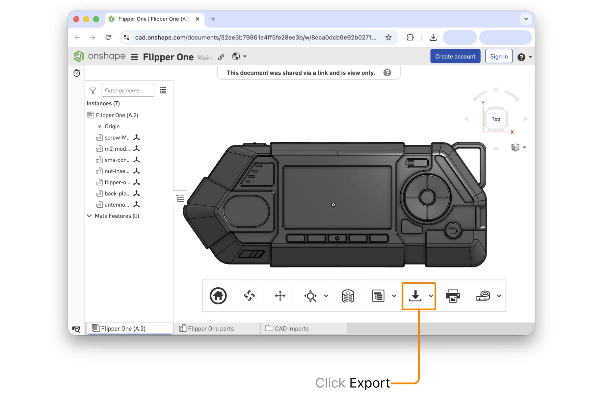Click the Sign in button

click(498, 56)
